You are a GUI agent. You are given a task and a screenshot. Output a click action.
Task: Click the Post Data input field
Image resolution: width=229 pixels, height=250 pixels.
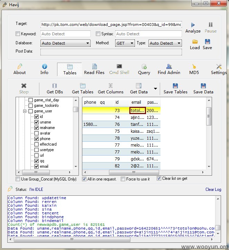pyautogui.click(x=111, y=52)
